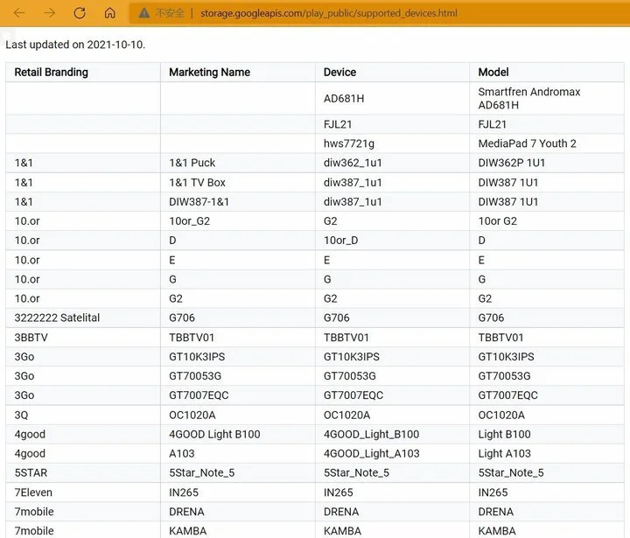Select the 4GOOD Light B100 marketing name
The height and width of the screenshot is (538, 630).
coord(238,435)
